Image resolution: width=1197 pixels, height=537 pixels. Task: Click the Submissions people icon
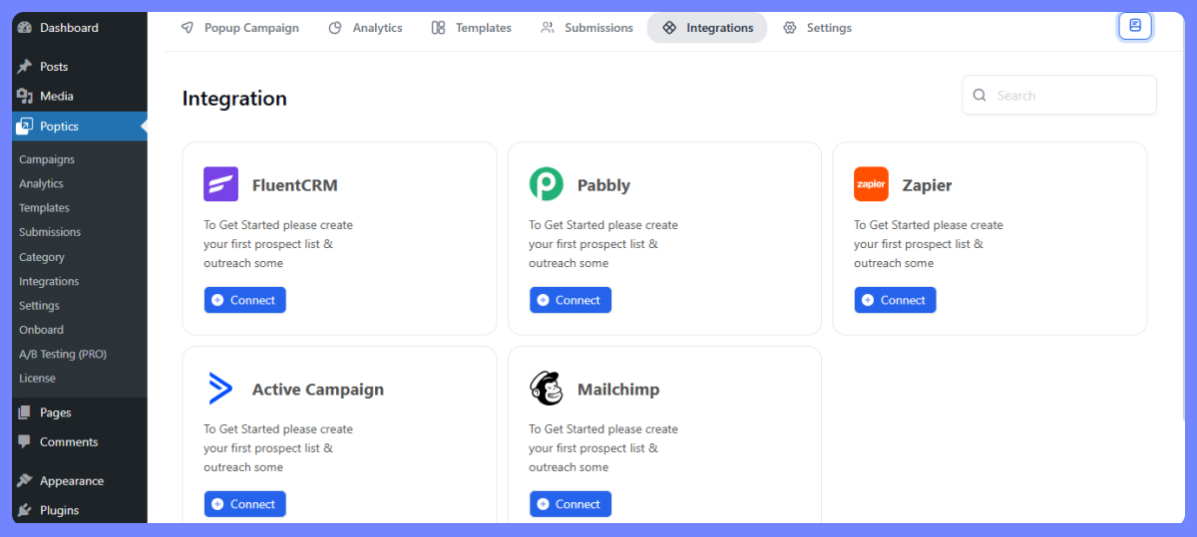click(548, 28)
